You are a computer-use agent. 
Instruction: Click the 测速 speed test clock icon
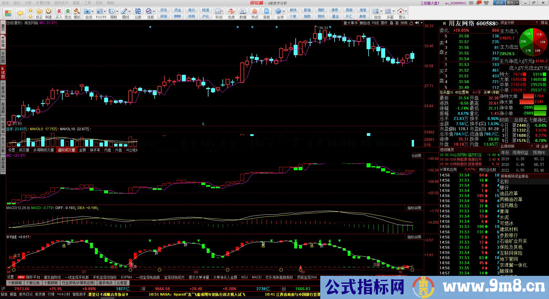[48, 13]
